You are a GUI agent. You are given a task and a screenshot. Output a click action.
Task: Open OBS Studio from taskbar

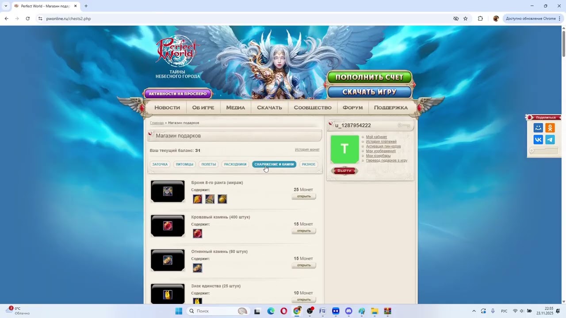click(x=310, y=311)
